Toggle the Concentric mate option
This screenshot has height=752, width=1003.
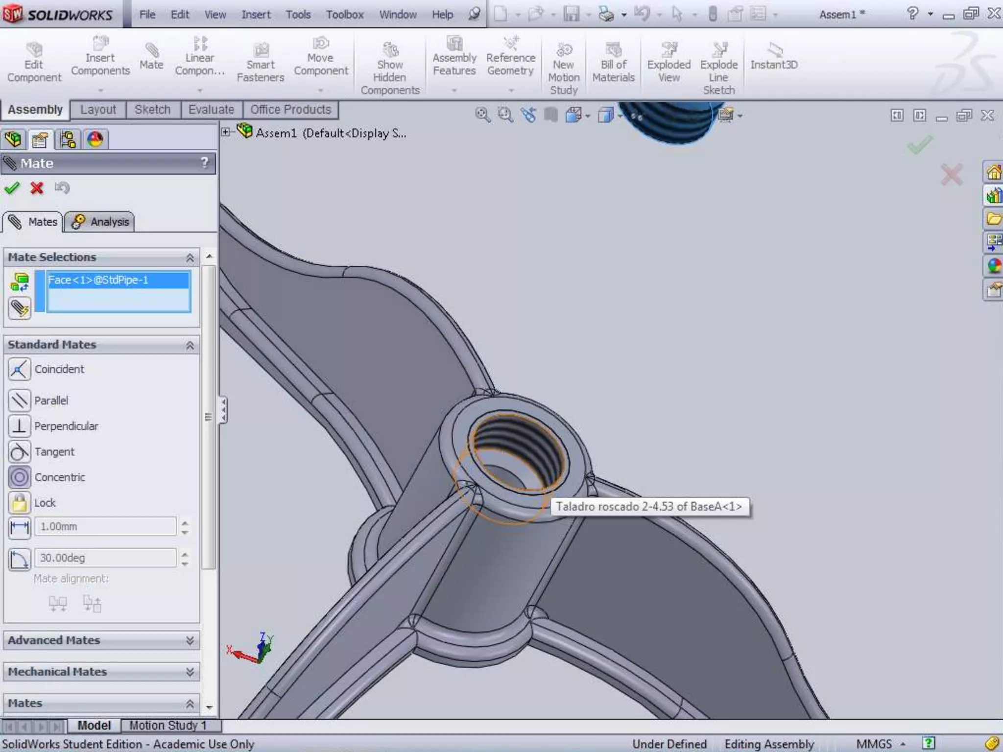click(20, 477)
